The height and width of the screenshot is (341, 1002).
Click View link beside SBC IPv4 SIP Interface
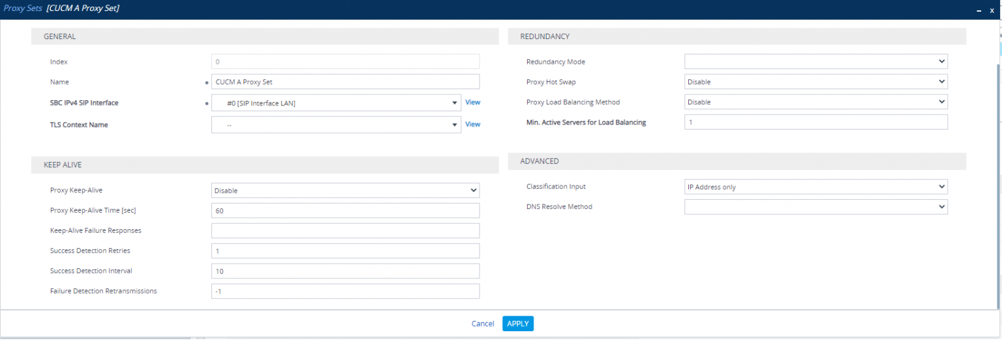click(472, 102)
